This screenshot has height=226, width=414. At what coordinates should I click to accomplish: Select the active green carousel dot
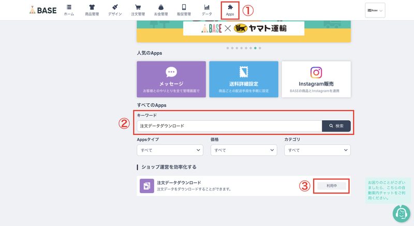[x=255, y=48]
